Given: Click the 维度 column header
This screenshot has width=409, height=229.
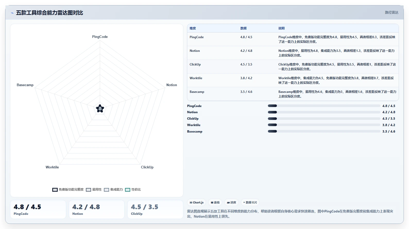Looking at the screenshot, I should 193,28.
